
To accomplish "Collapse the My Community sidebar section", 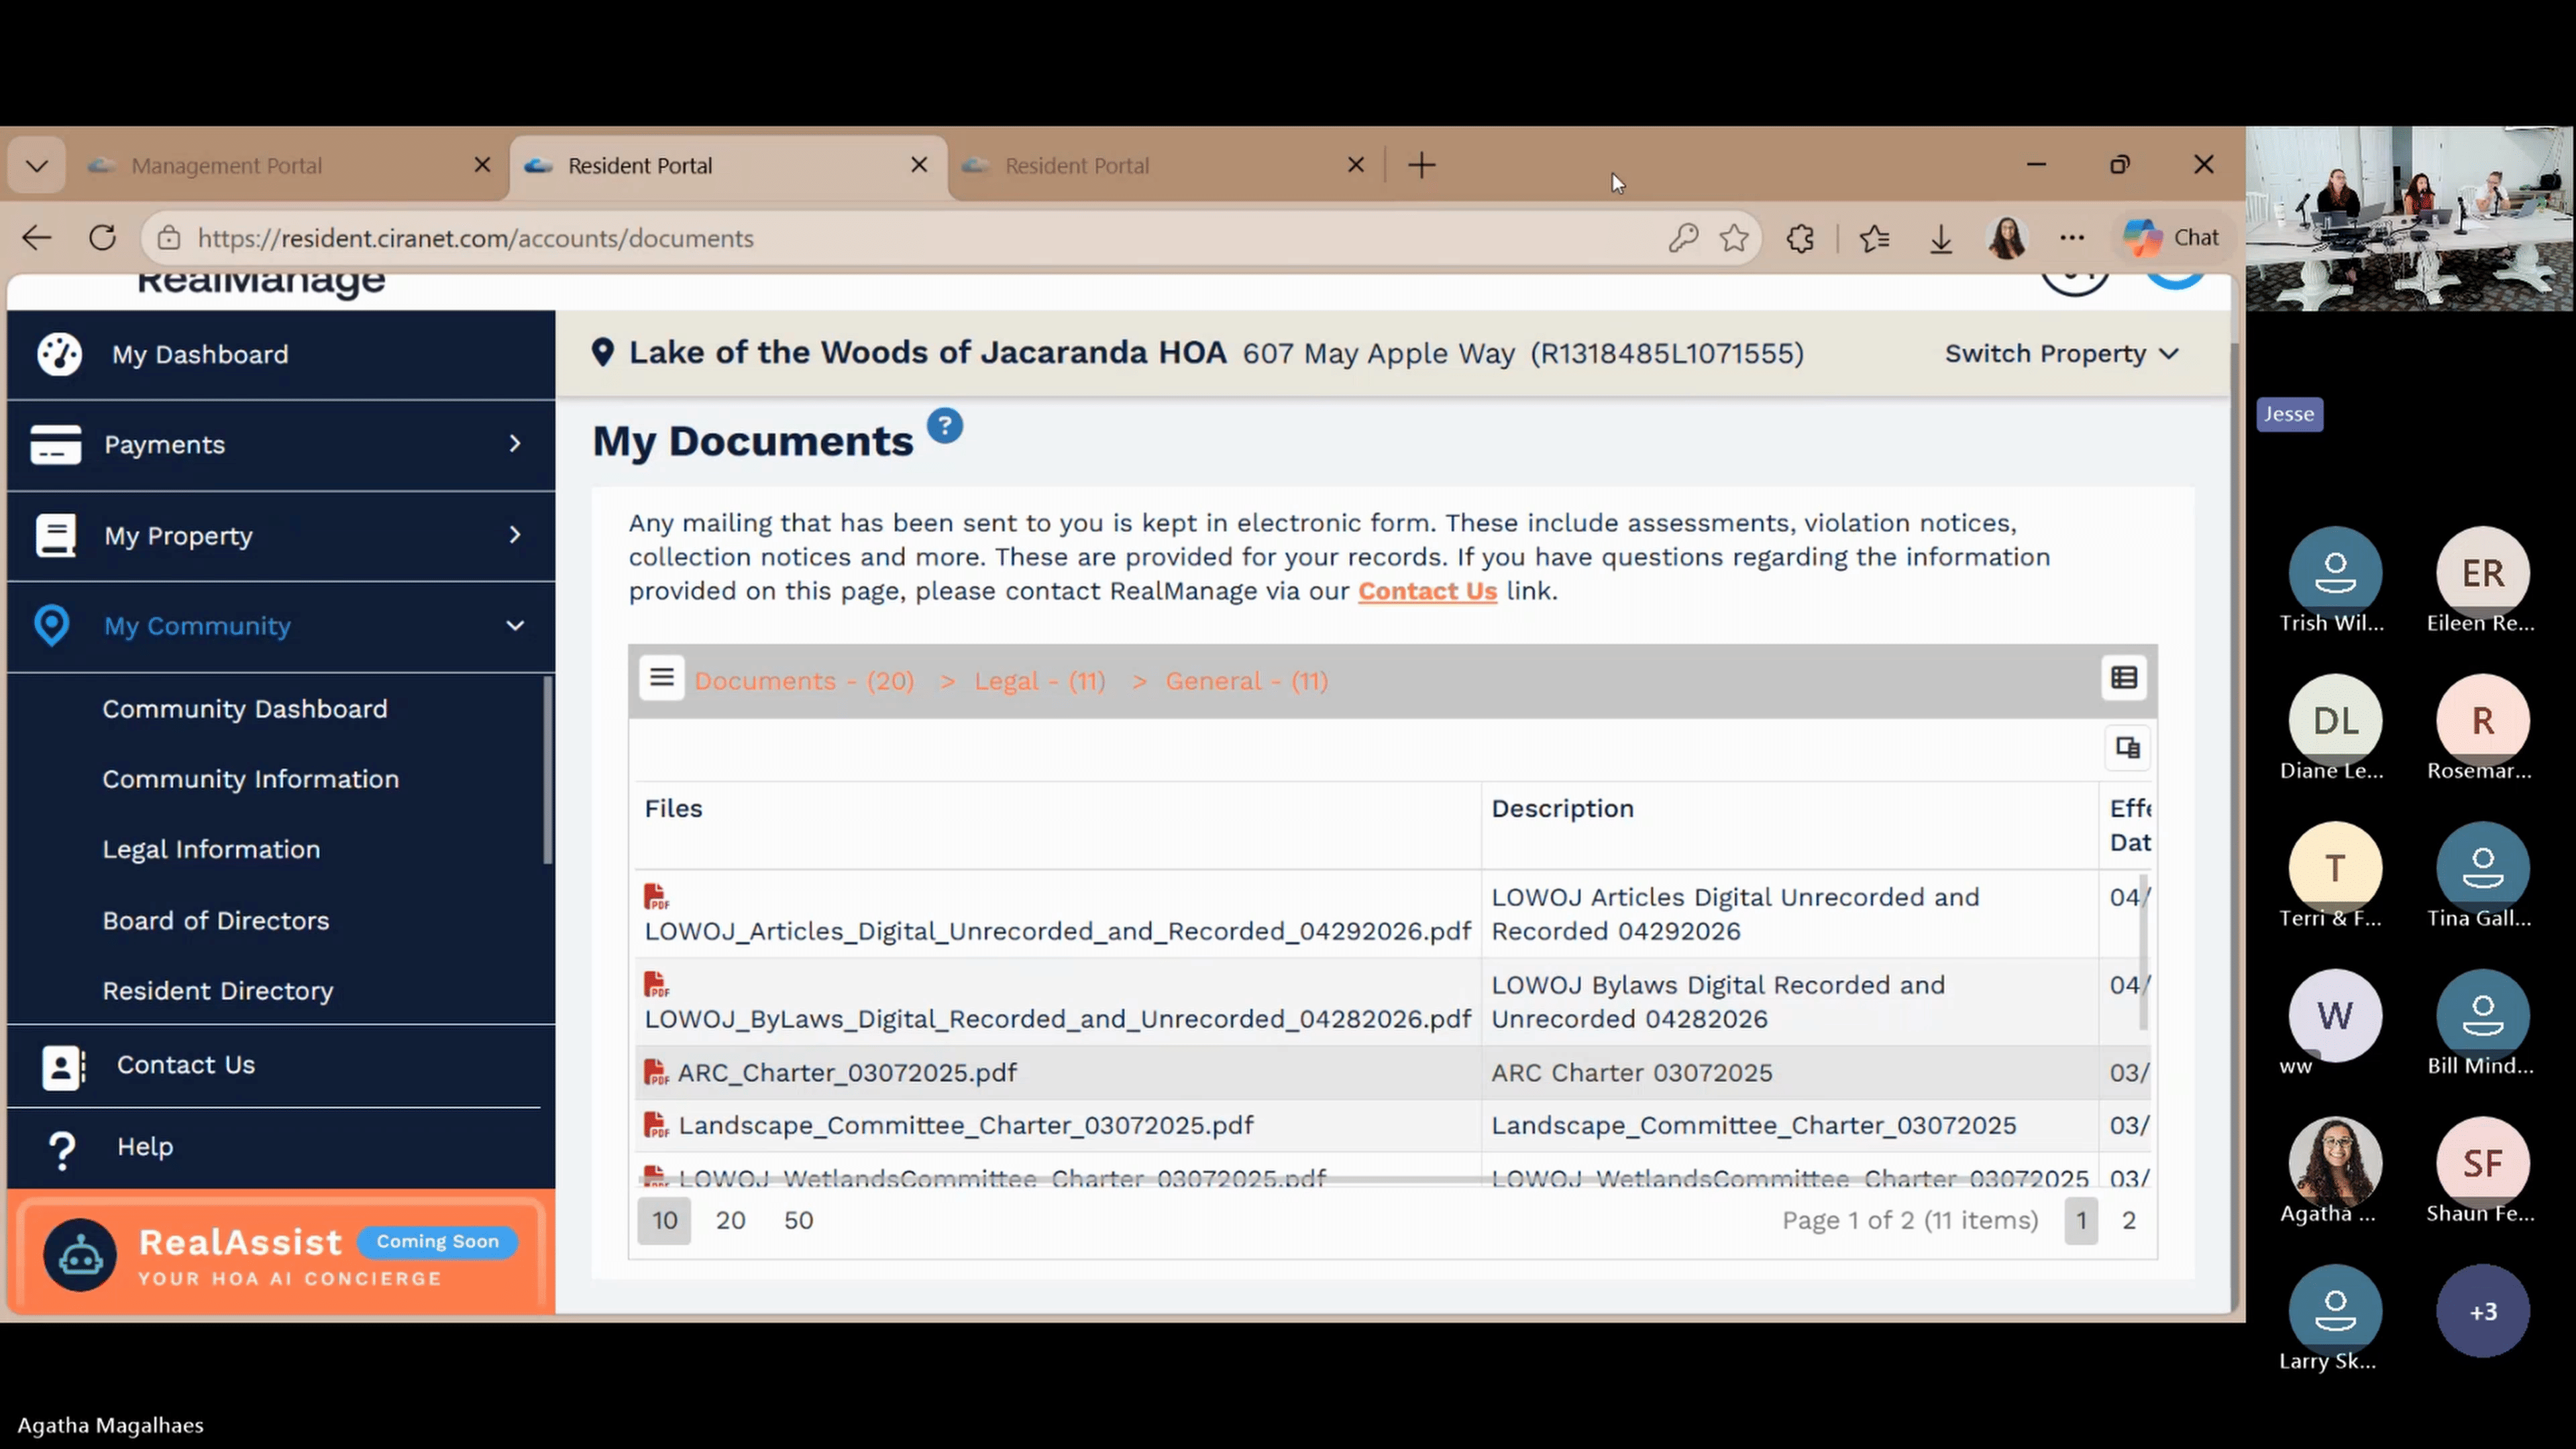I will tap(280, 626).
